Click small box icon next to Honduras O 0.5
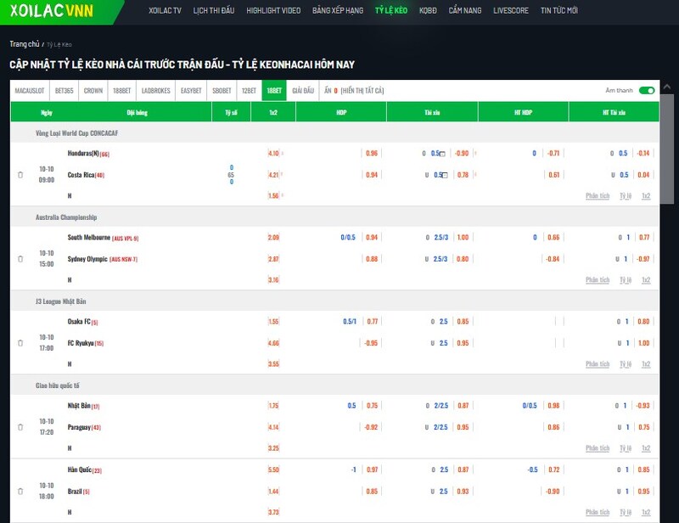Screen dimensions: 679x523 pos(441,154)
